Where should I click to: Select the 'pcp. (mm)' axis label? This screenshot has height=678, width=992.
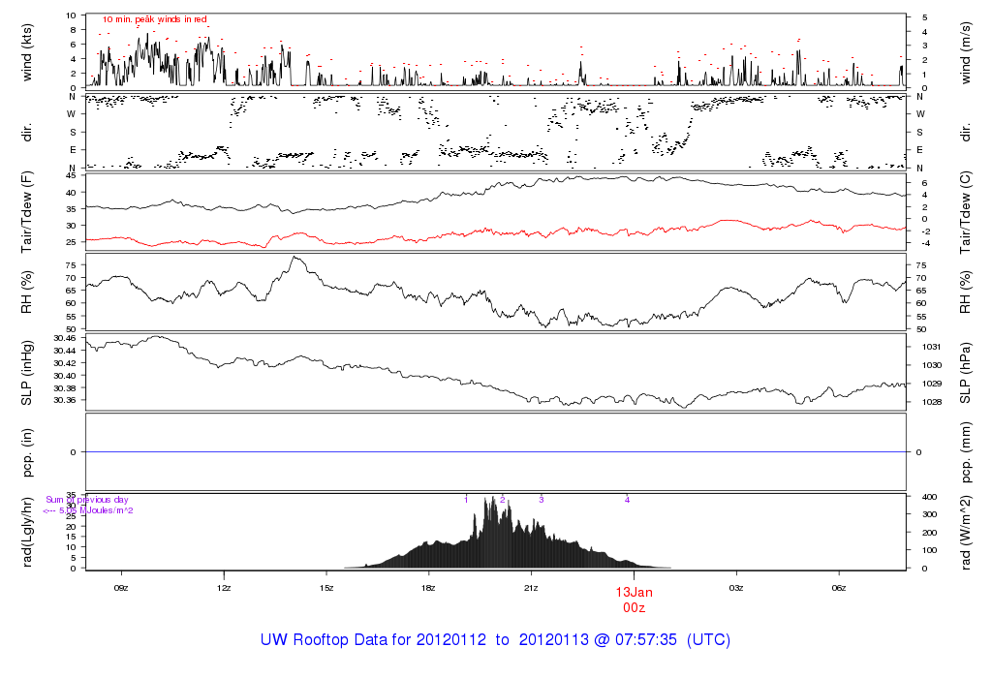966,453
